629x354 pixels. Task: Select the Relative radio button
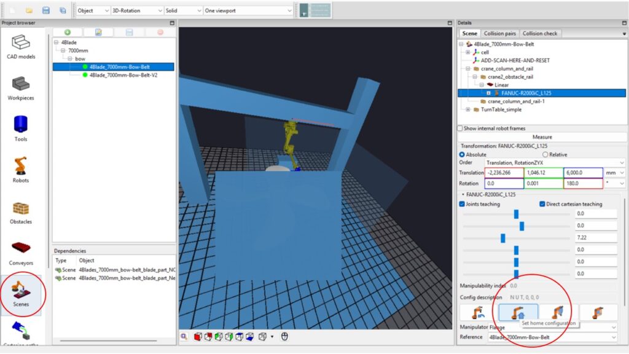545,155
